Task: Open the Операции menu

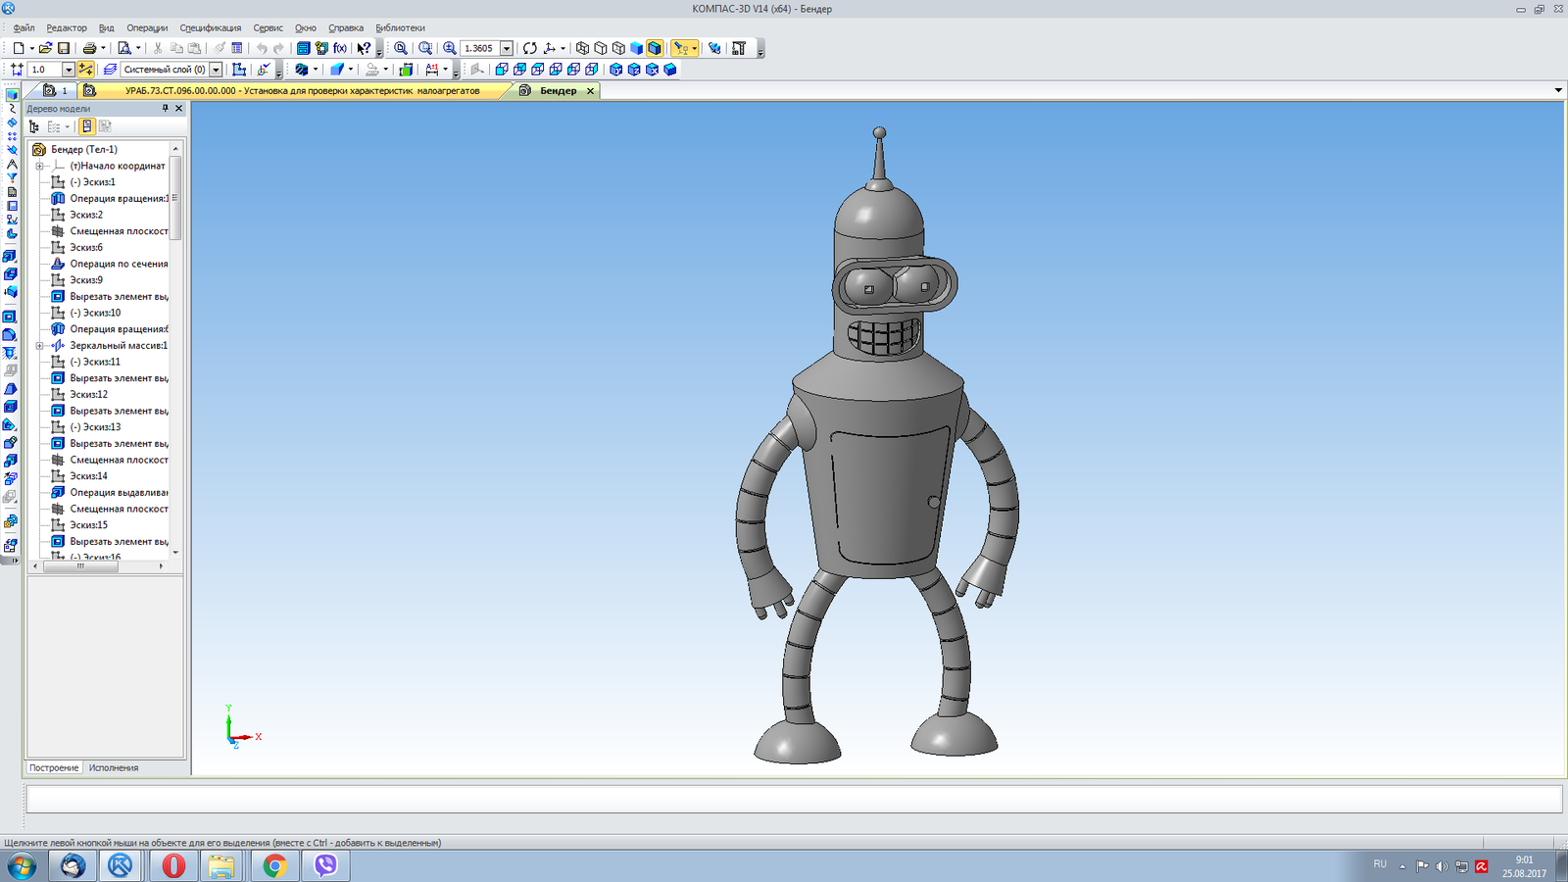Action: [x=147, y=27]
